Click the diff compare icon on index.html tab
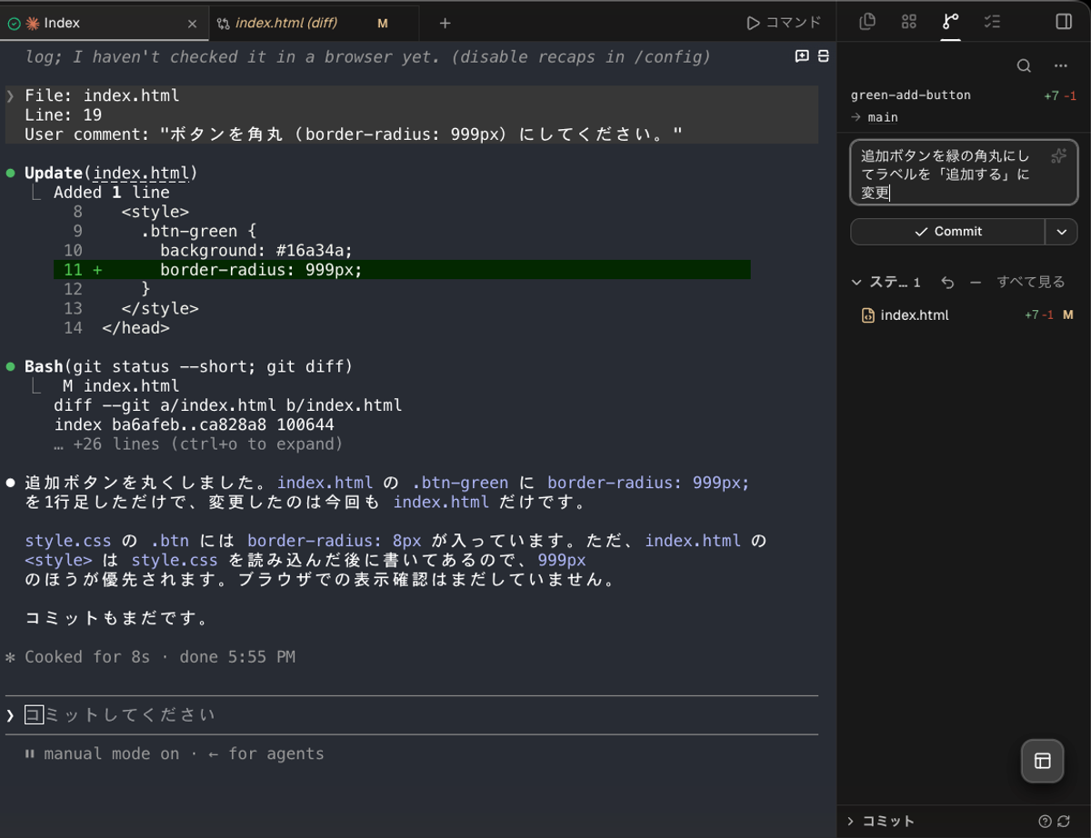The image size is (1091, 838). pos(223,24)
